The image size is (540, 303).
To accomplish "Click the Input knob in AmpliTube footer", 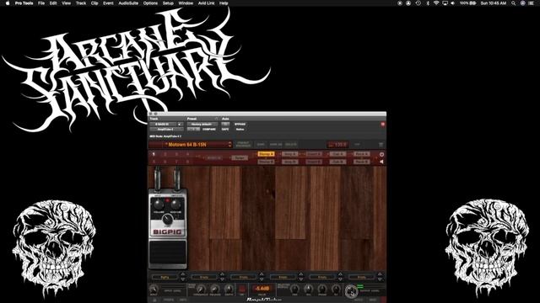I will tap(154, 290).
